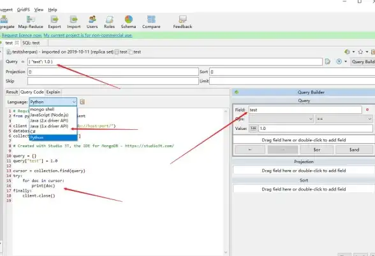This screenshot has height=256, width=375.
Task: Choose JavaScript (Node.js) from language list
Action: click(49, 115)
